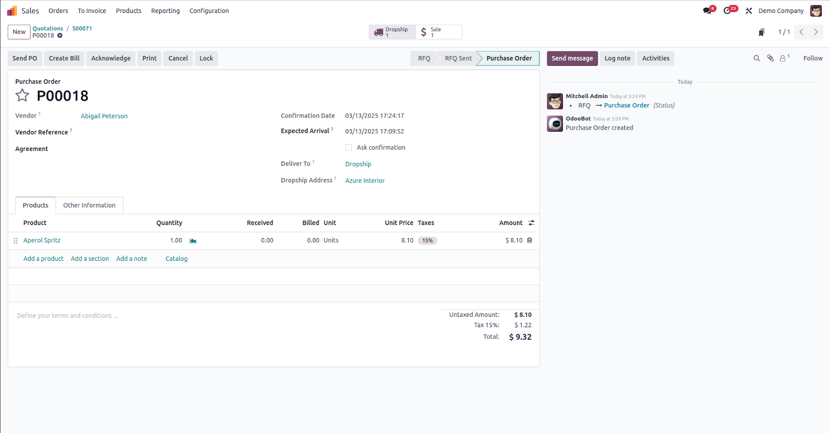Click the Acknowledge button
Screen dimensions: 830x433
(111, 58)
